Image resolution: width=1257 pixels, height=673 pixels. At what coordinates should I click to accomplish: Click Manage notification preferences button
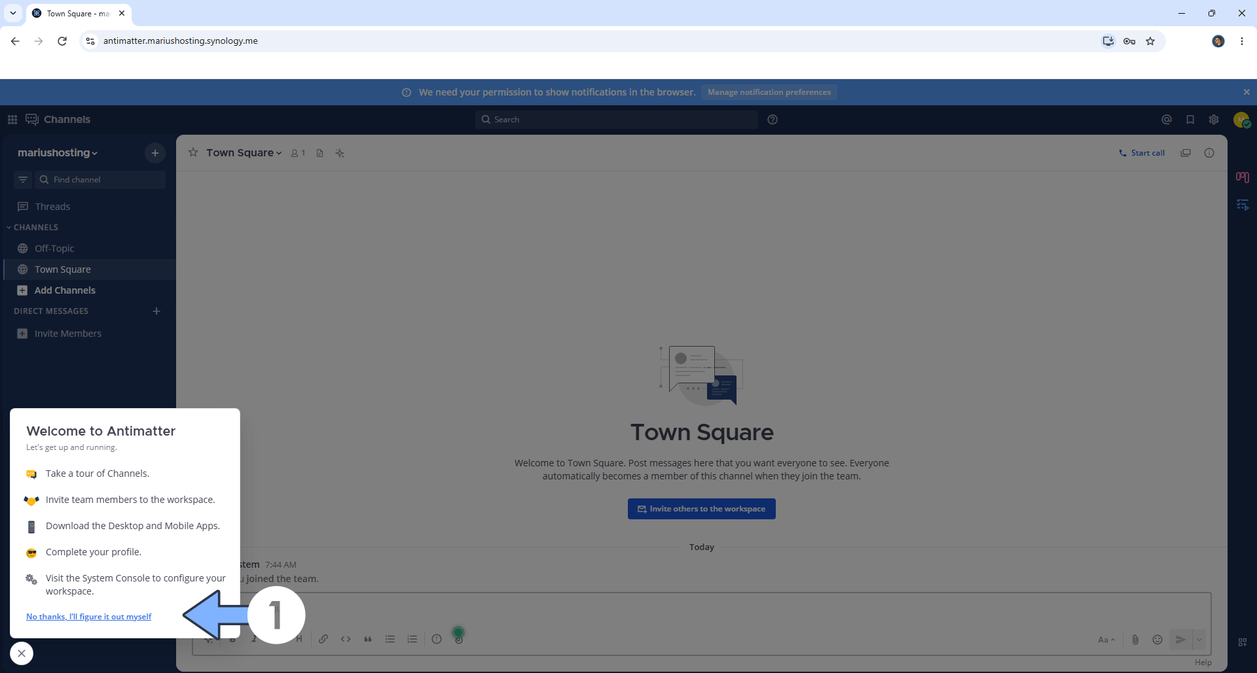(x=769, y=92)
